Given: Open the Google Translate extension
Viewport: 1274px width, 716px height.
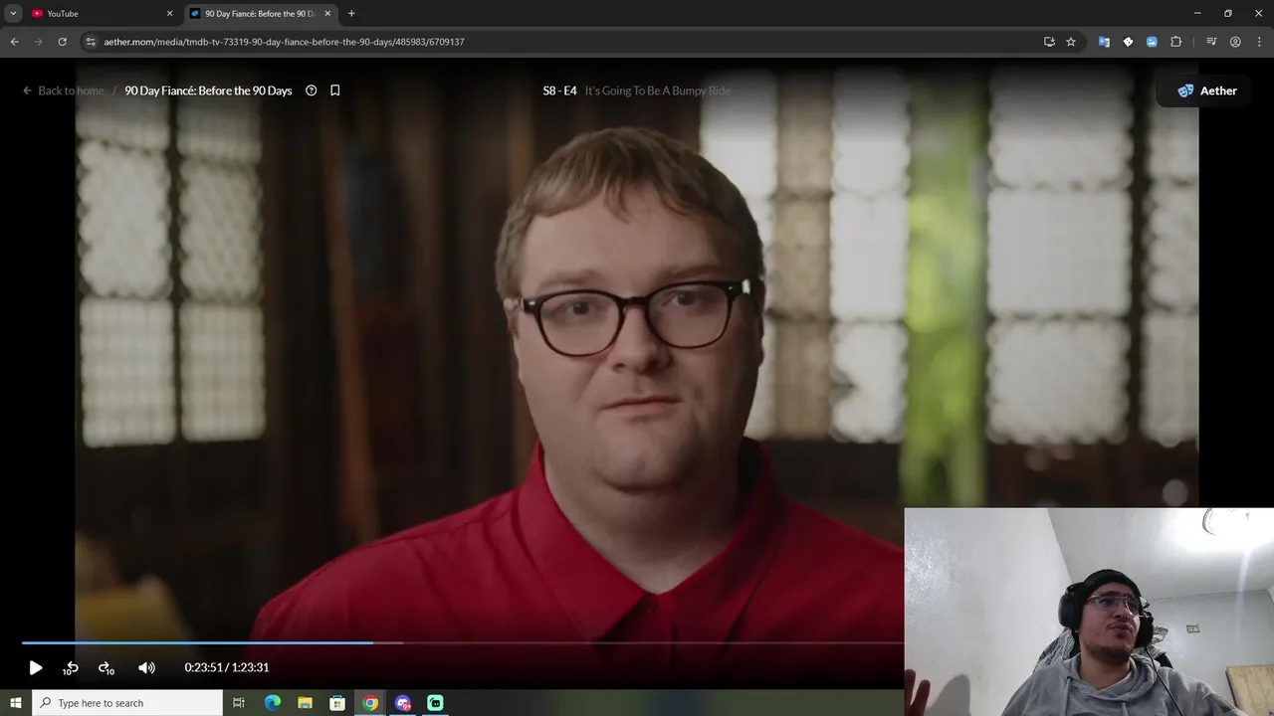Looking at the screenshot, I should click(1104, 42).
